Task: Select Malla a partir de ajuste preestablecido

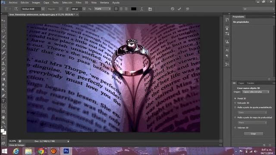Action: pyautogui.click(x=235, y=107)
